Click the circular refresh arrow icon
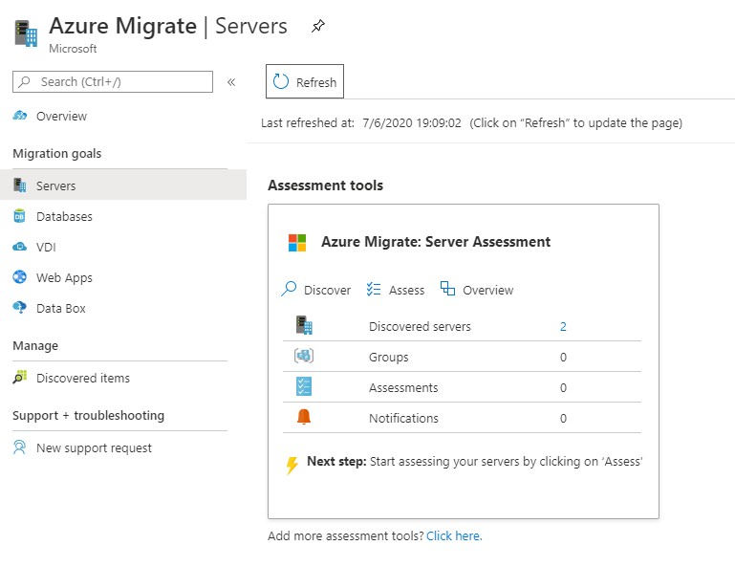Image resolution: width=735 pixels, height=567 pixels. pyautogui.click(x=281, y=81)
